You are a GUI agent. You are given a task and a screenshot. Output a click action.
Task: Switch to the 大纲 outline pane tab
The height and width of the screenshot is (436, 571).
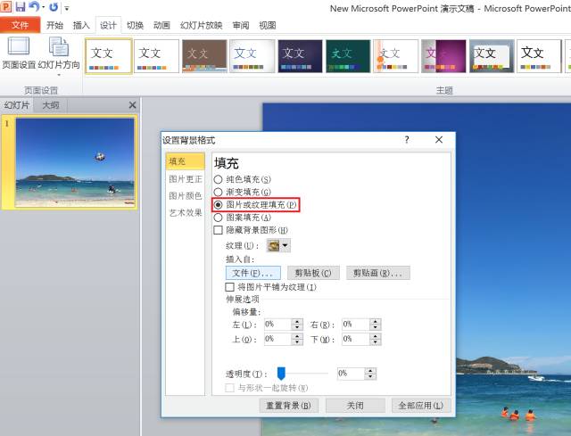51,105
